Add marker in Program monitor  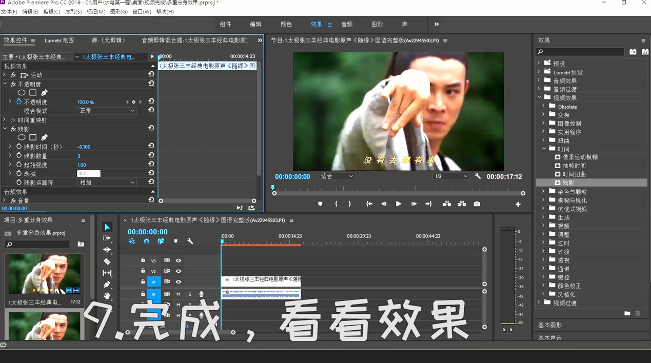[x=320, y=204]
